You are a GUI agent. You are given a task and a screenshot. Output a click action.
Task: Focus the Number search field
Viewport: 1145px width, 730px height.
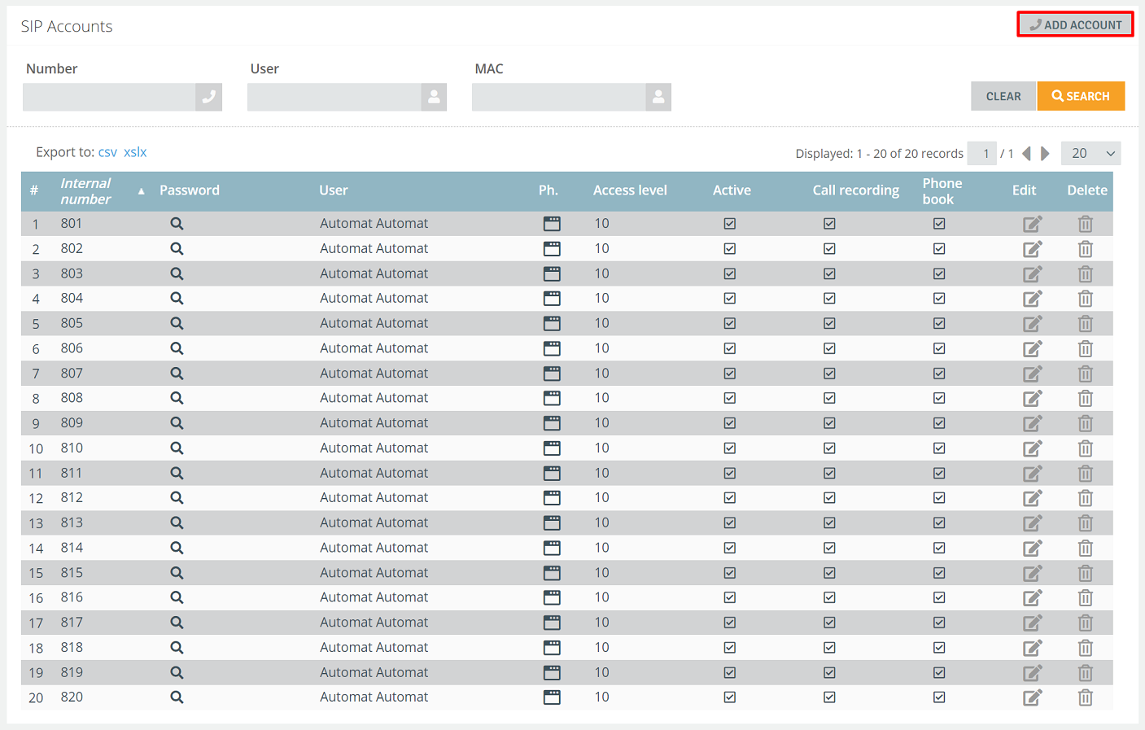tap(109, 97)
